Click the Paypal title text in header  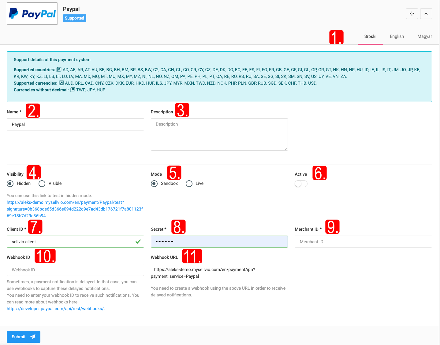pyautogui.click(x=71, y=9)
